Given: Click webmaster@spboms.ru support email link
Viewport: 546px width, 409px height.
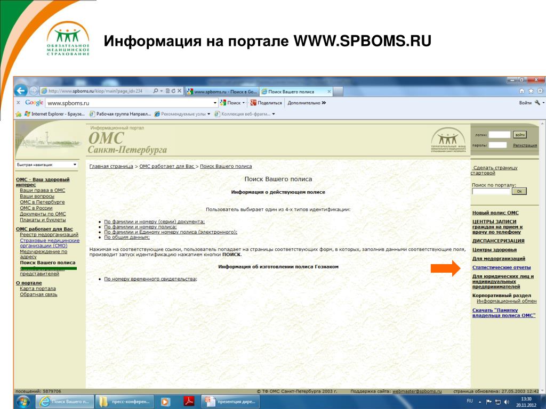Looking at the screenshot, I should point(417,391).
